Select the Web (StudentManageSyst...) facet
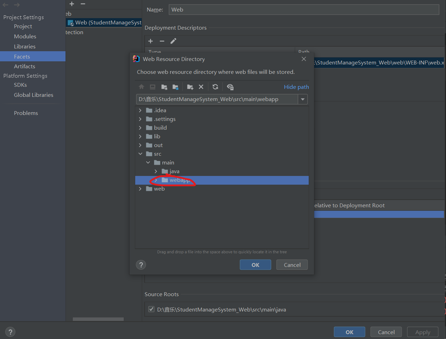The width and height of the screenshot is (446, 339). click(104, 23)
